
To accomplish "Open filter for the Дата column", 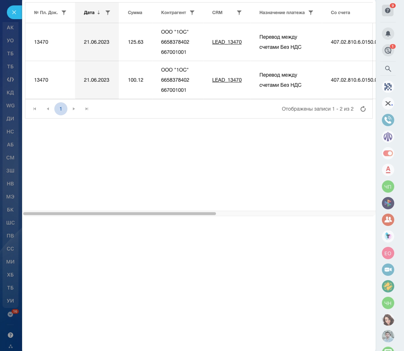I will (x=108, y=13).
